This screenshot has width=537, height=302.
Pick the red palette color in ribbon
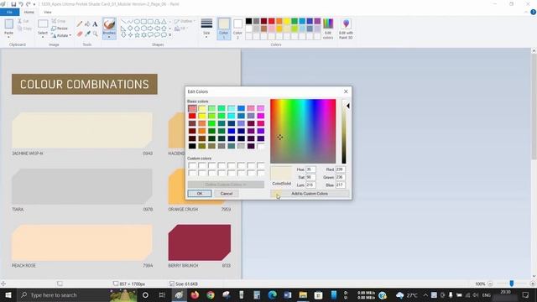[x=272, y=21]
